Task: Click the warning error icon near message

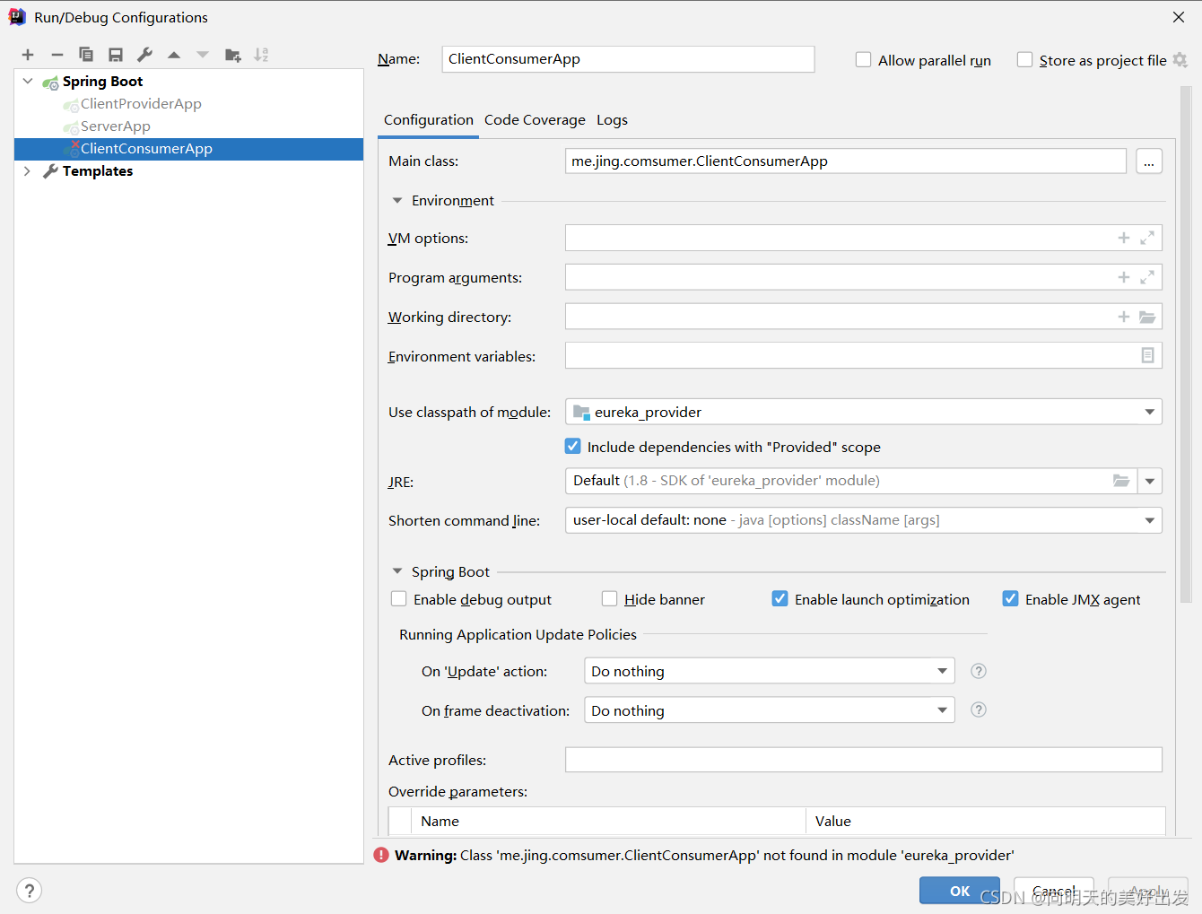Action: pos(381,855)
